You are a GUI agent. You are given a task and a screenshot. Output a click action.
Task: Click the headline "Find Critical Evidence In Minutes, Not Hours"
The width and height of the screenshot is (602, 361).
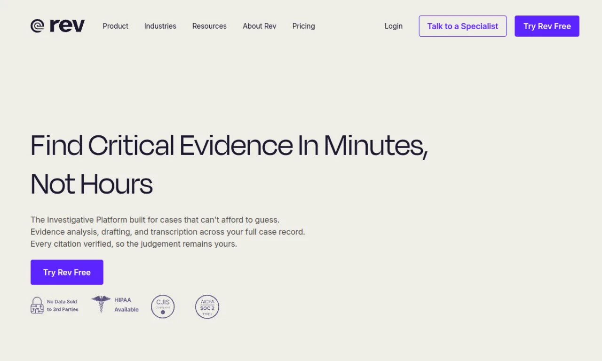(x=229, y=165)
